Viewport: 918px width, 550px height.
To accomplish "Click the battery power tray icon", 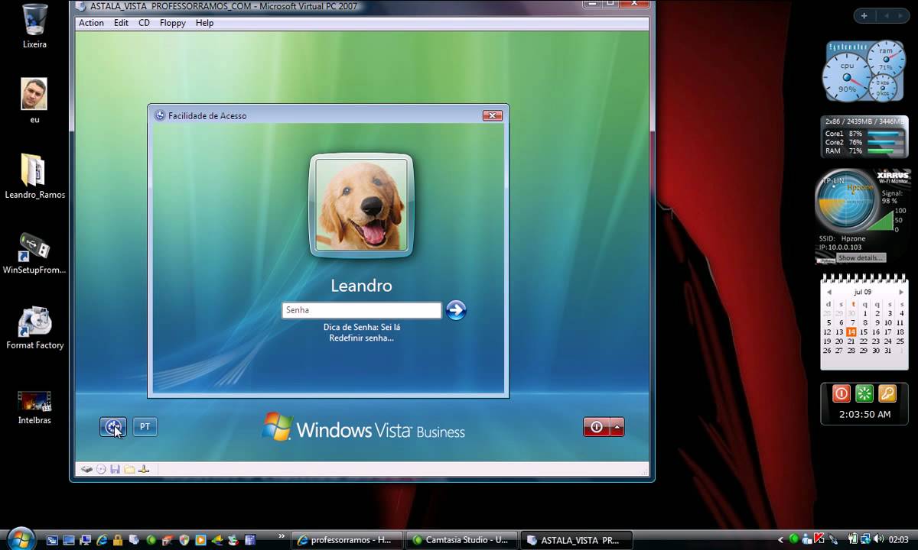I will coord(853,539).
